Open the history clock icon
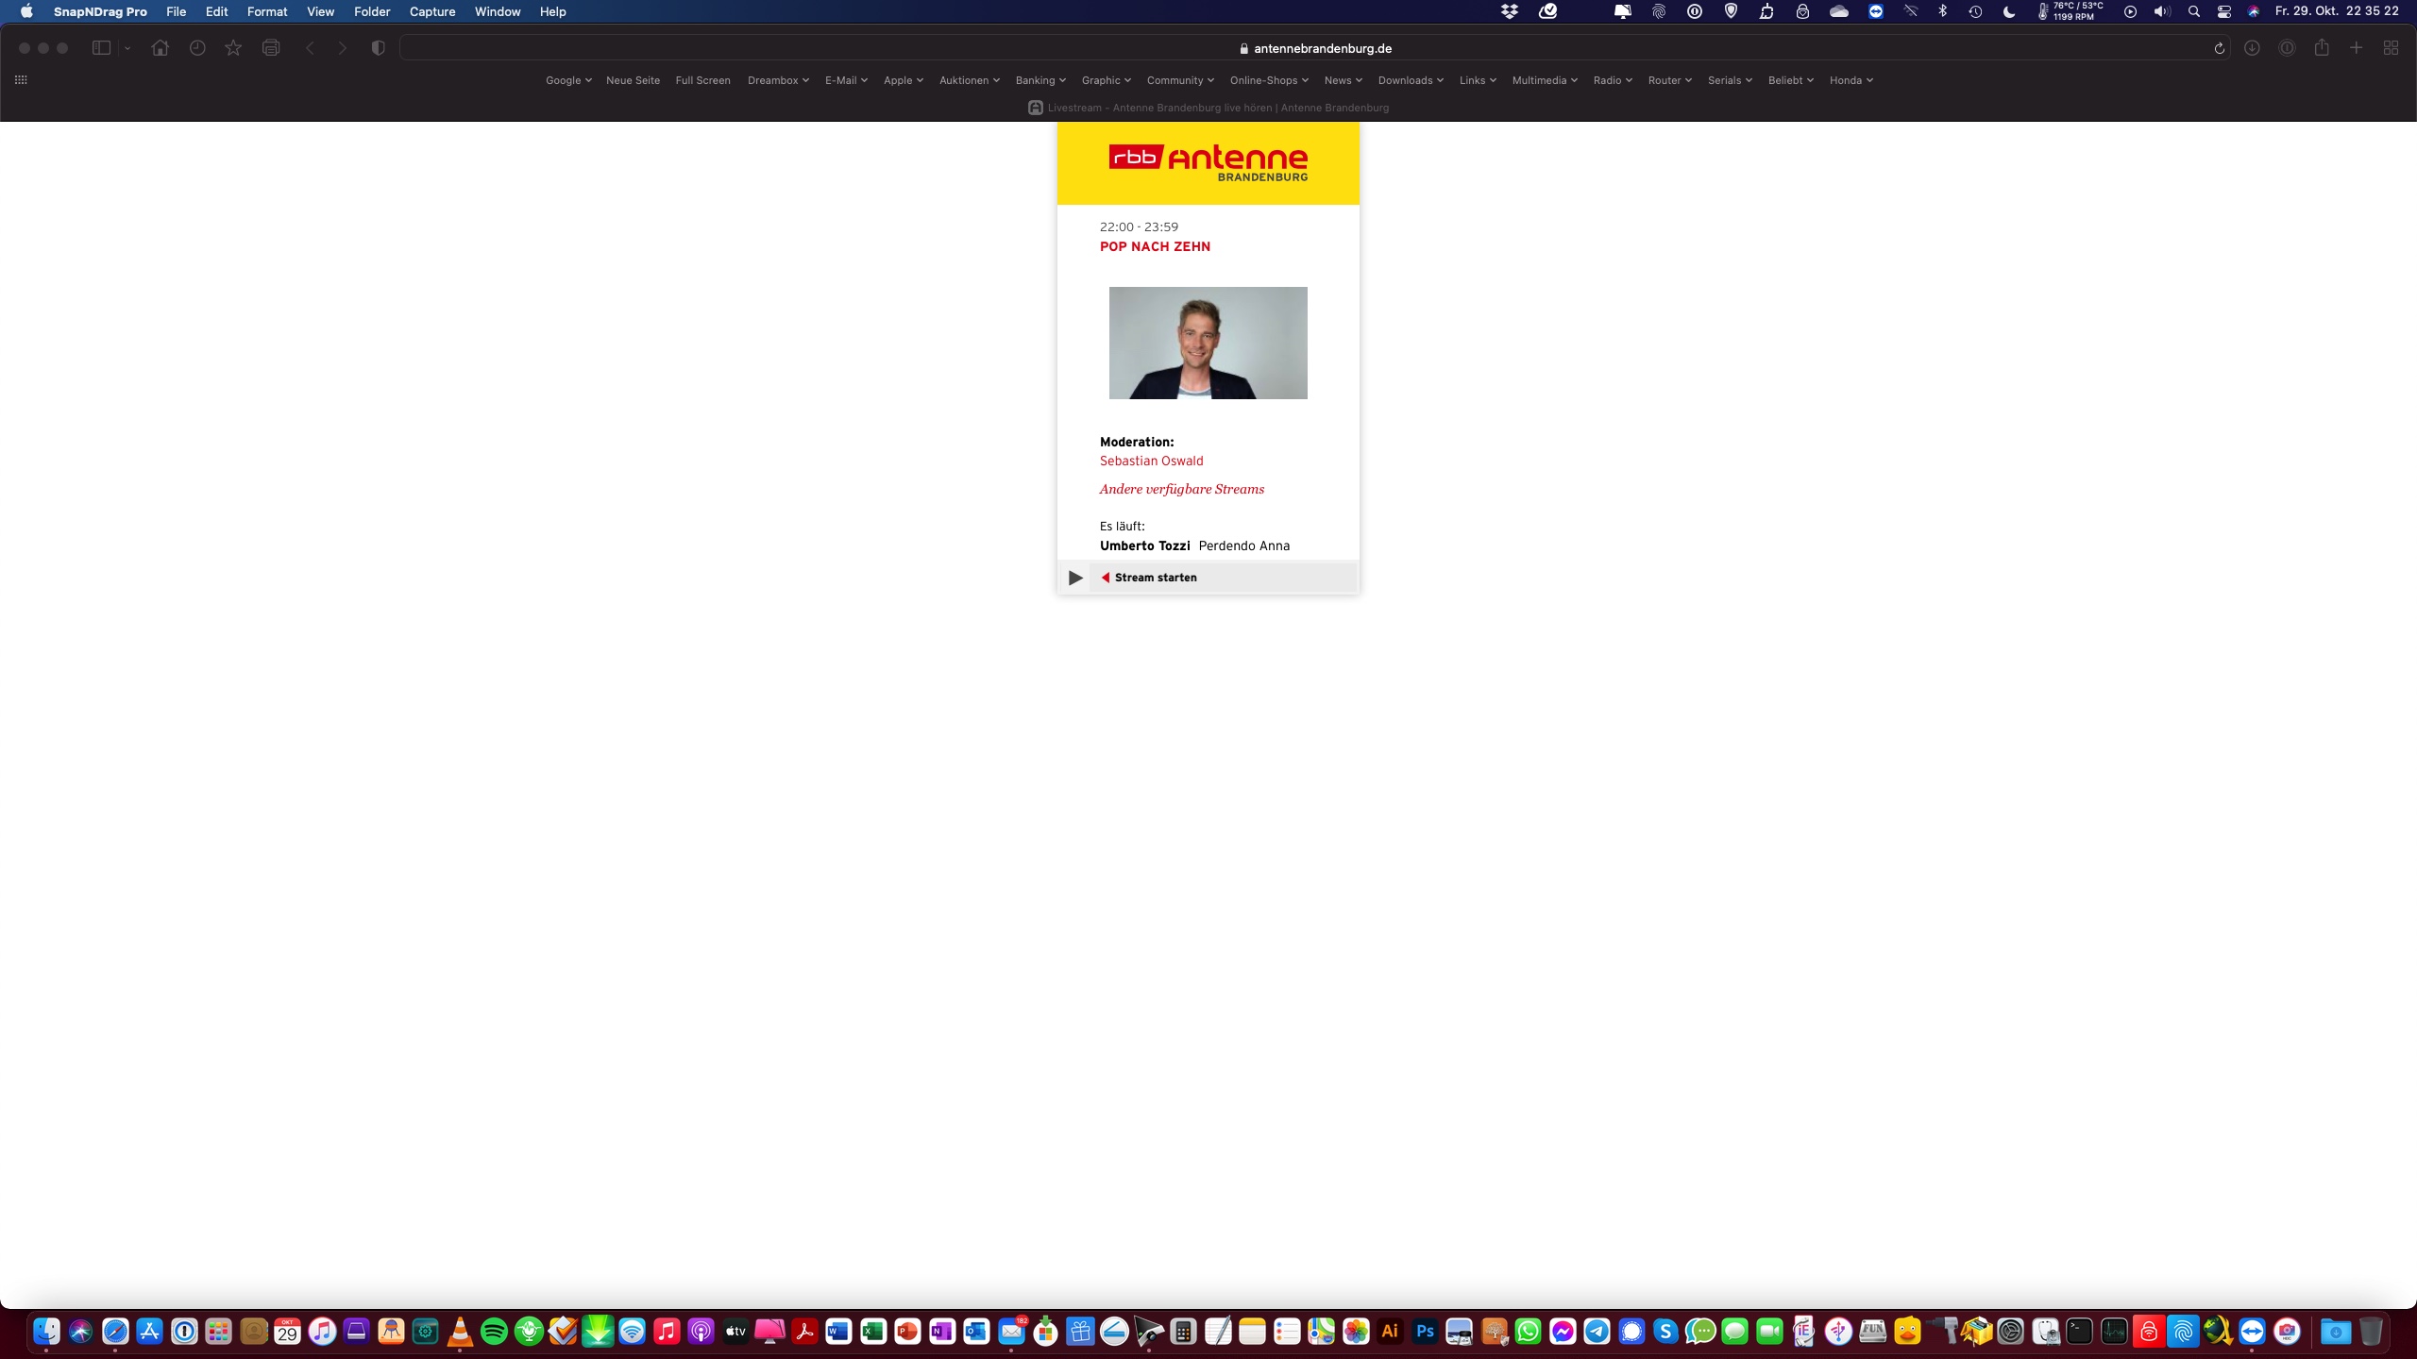 pos(197,48)
